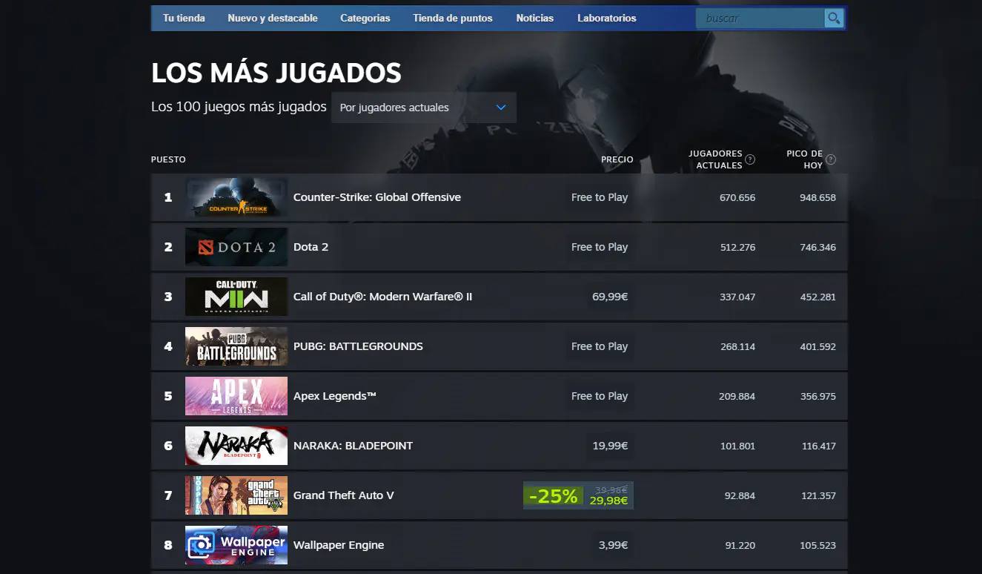982x574 pixels.
Task: Click the 29,98€ discounted GTA V price
Action: pos(608,501)
